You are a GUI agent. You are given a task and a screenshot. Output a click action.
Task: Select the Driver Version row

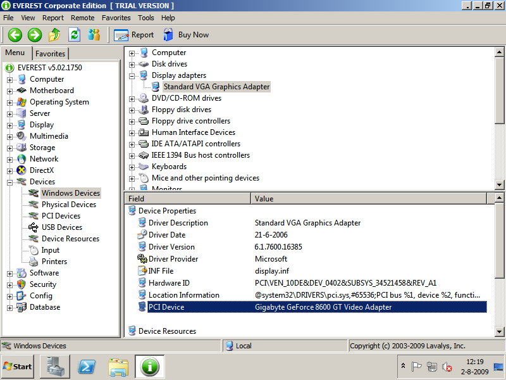306,247
